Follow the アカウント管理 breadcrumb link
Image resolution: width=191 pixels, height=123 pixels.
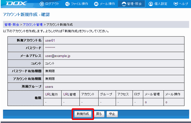33,25
